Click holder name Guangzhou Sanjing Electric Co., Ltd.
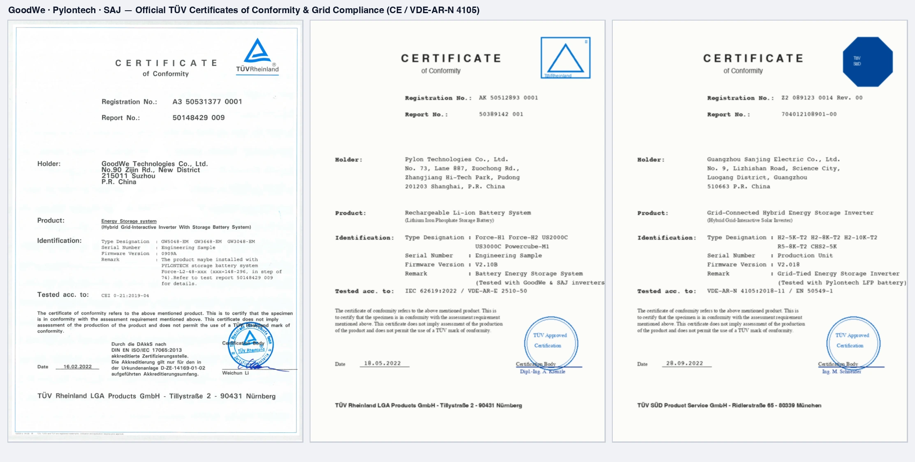Image resolution: width=915 pixels, height=462 pixels. point(774,159)
